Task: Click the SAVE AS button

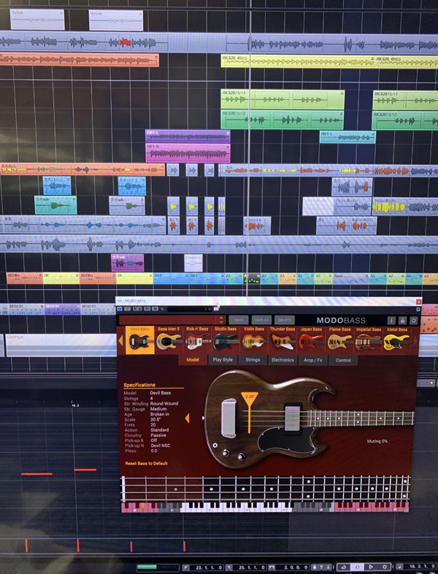Action: [x=261, y=320]
